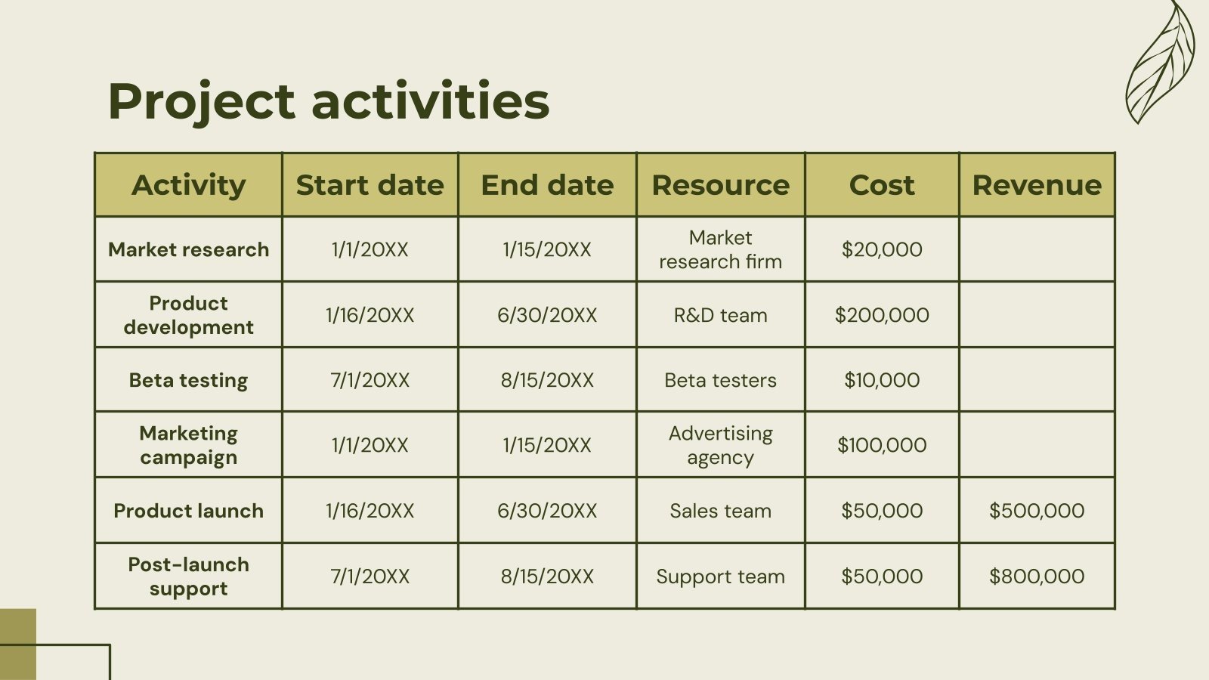Click the leaf illustration icon

coord(1160,64)
